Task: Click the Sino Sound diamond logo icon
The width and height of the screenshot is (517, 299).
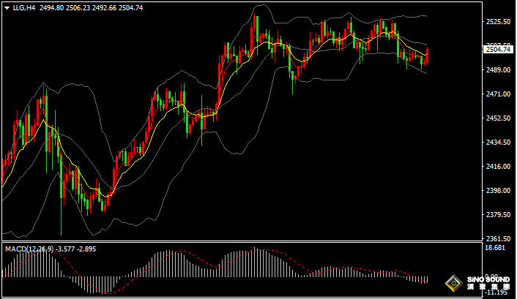Action: [x=455, y=284]
